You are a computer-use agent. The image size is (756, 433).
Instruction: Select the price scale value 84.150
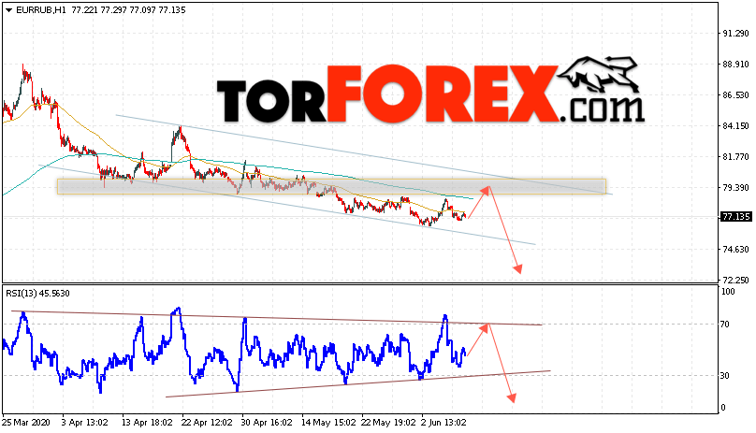[735, 126]
